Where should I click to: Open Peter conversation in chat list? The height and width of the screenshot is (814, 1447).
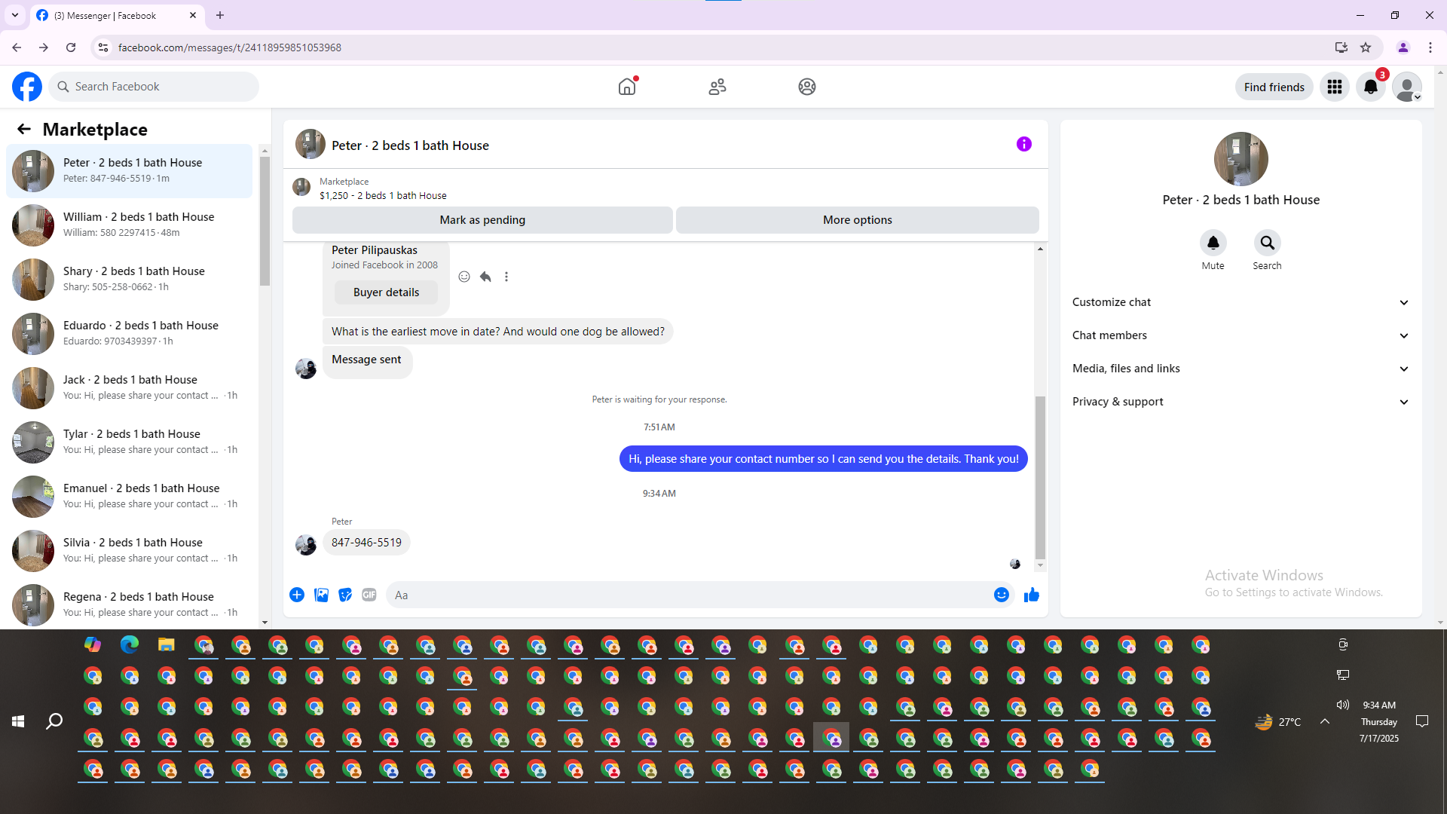[130, 171]
